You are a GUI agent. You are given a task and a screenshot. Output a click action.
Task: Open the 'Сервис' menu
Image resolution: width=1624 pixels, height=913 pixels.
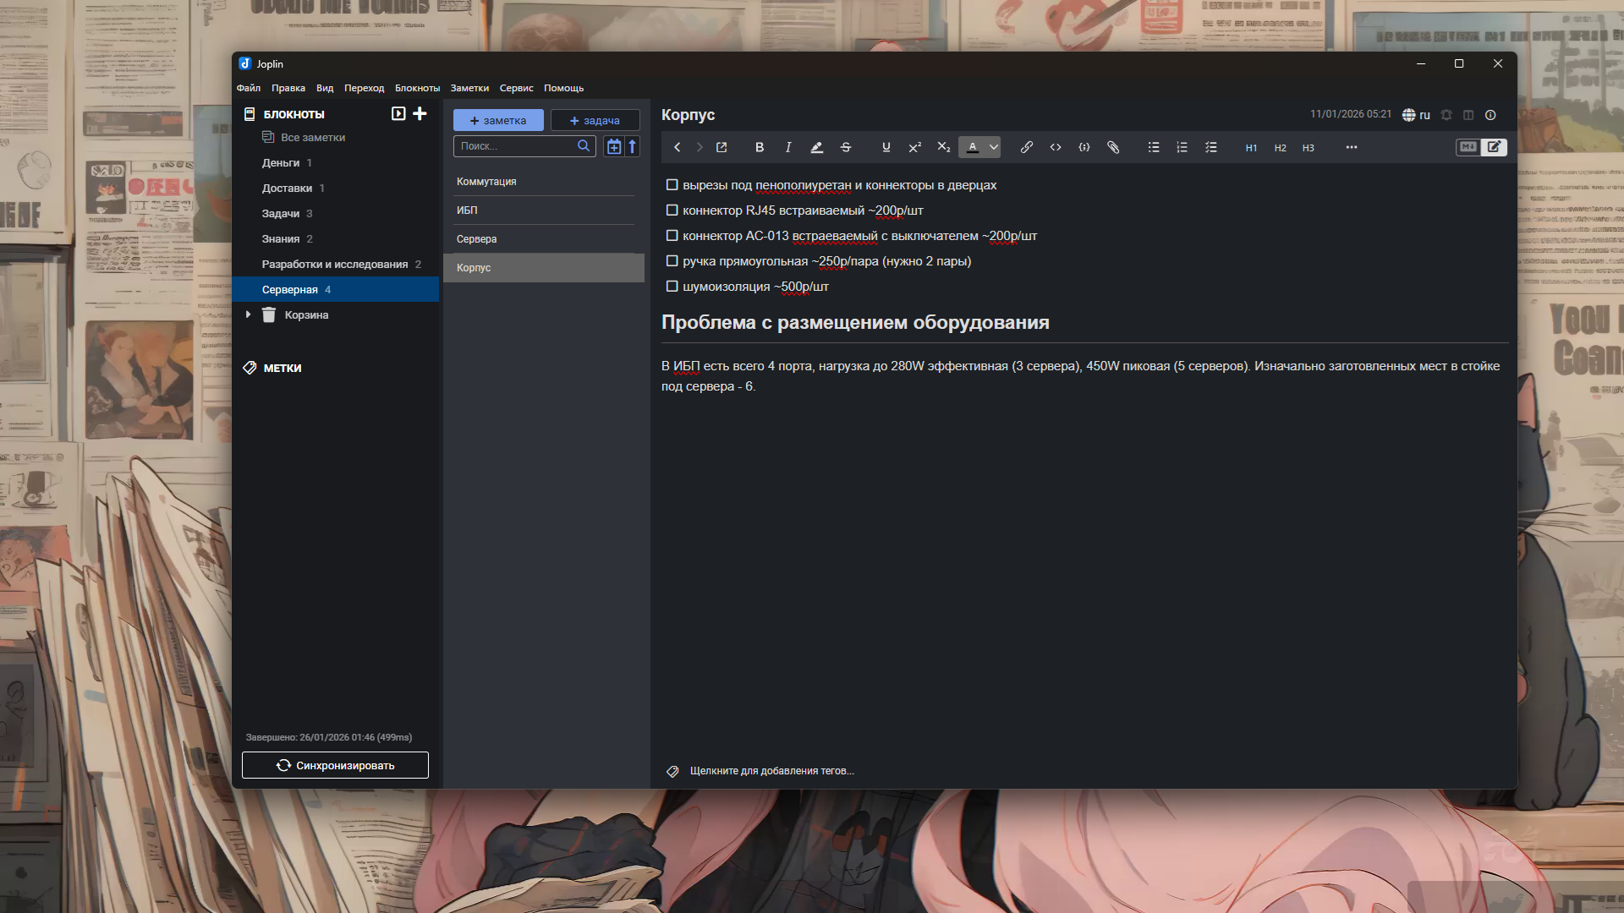(517, 88)
